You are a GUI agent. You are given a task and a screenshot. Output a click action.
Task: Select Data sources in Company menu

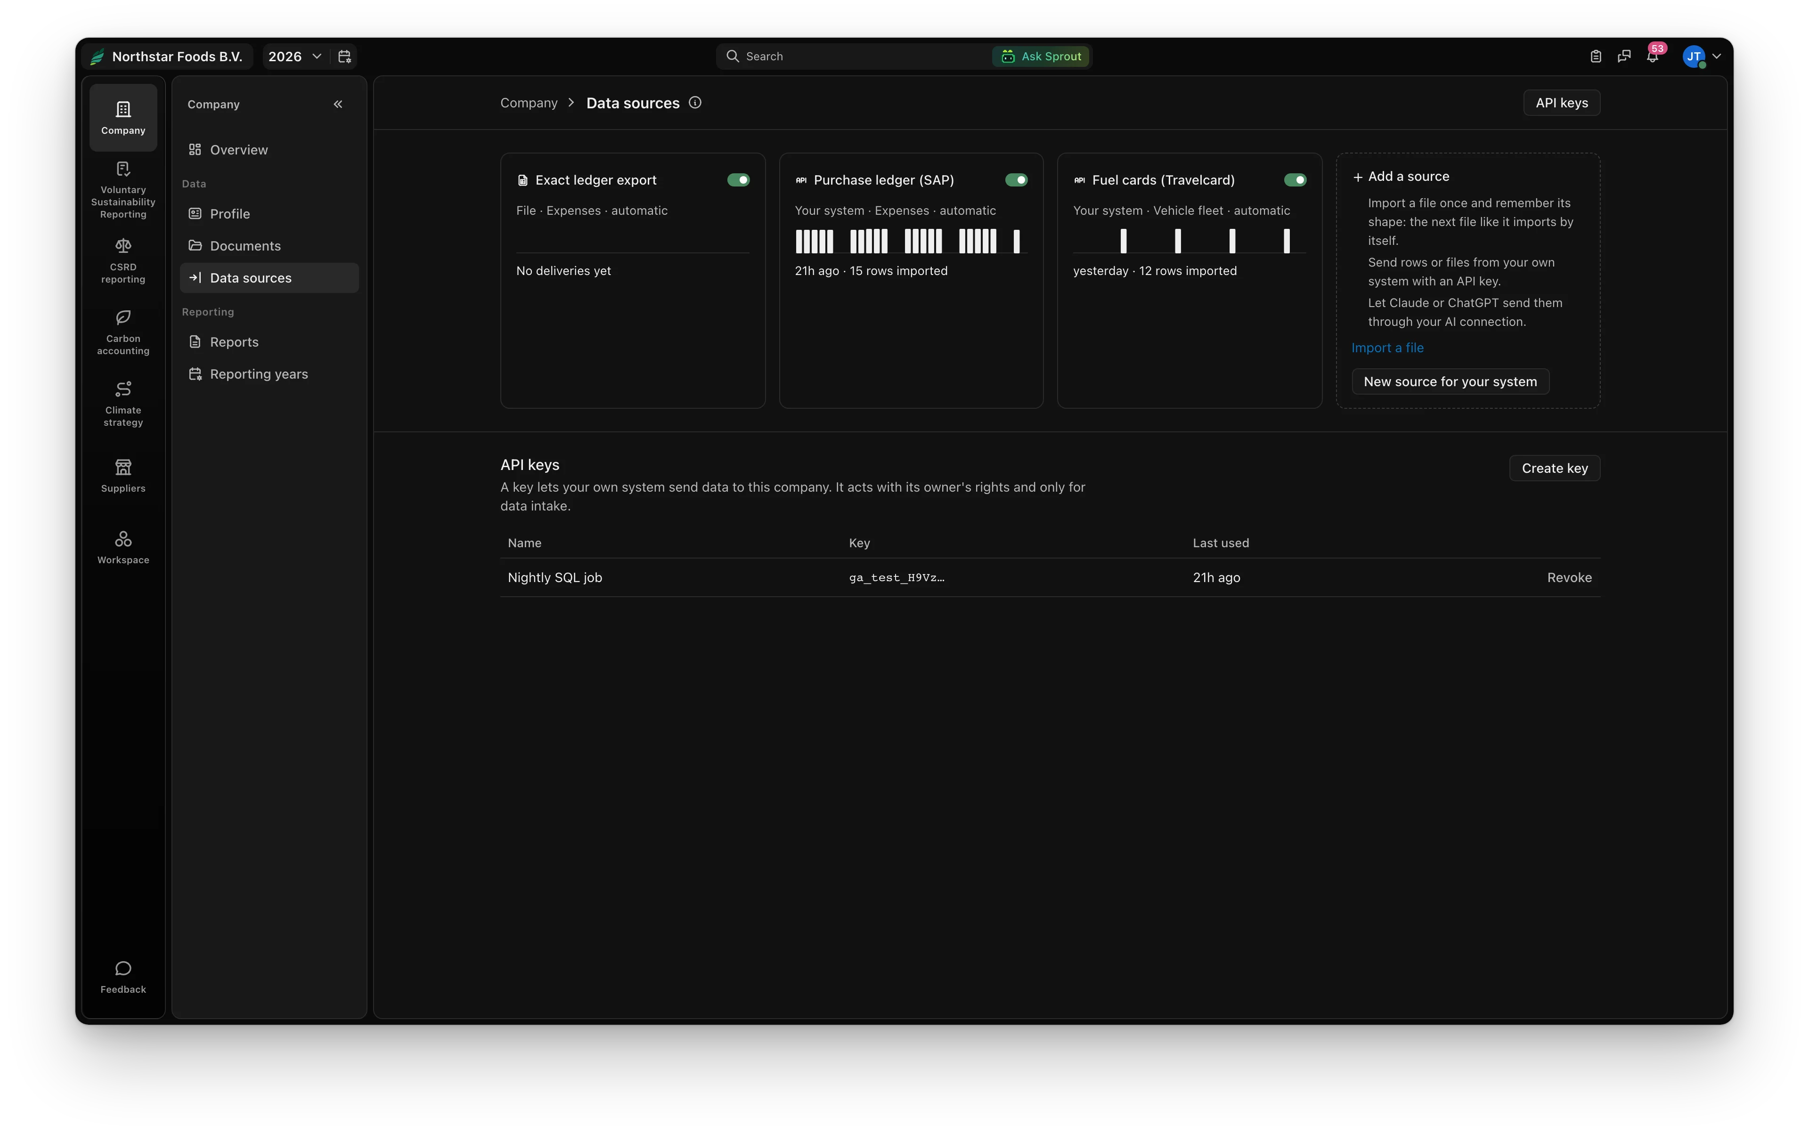pos(269,277)
